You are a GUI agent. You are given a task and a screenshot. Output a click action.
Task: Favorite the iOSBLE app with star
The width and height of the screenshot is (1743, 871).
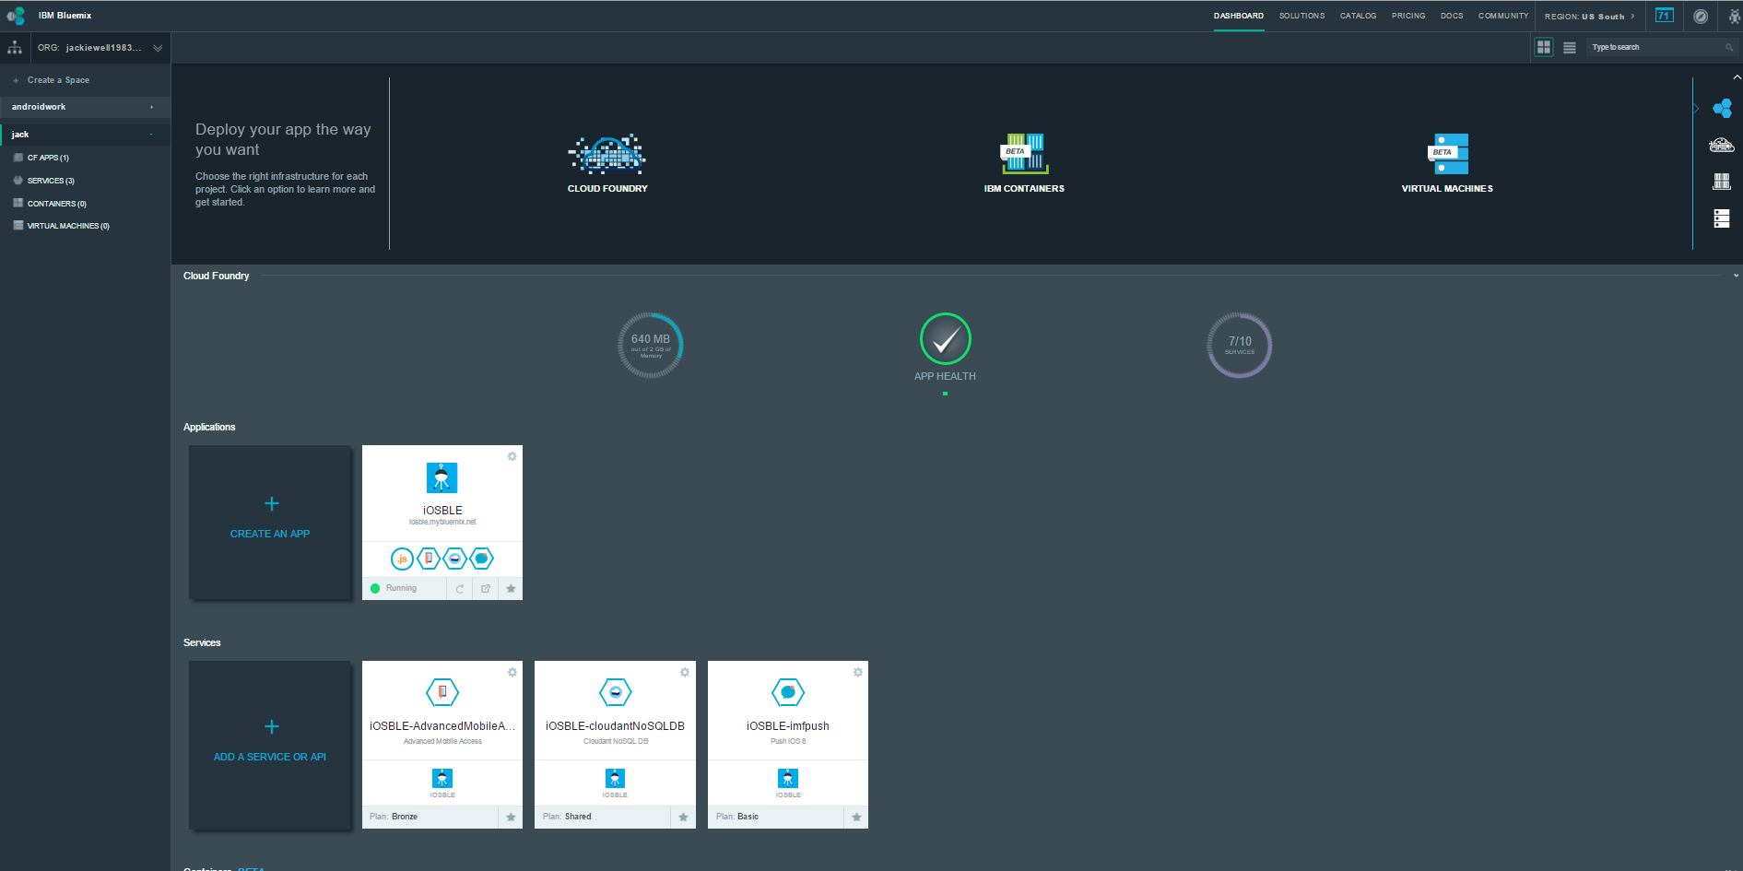[511, 588]
